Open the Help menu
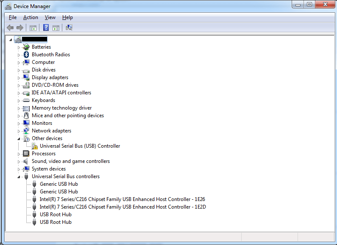337x245 pixels. [67, 17]
